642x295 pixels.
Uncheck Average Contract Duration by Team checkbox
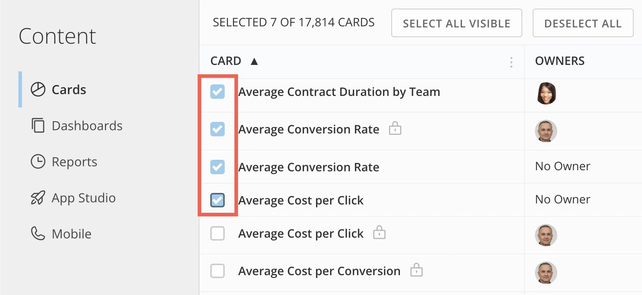[x=217, y=92]
